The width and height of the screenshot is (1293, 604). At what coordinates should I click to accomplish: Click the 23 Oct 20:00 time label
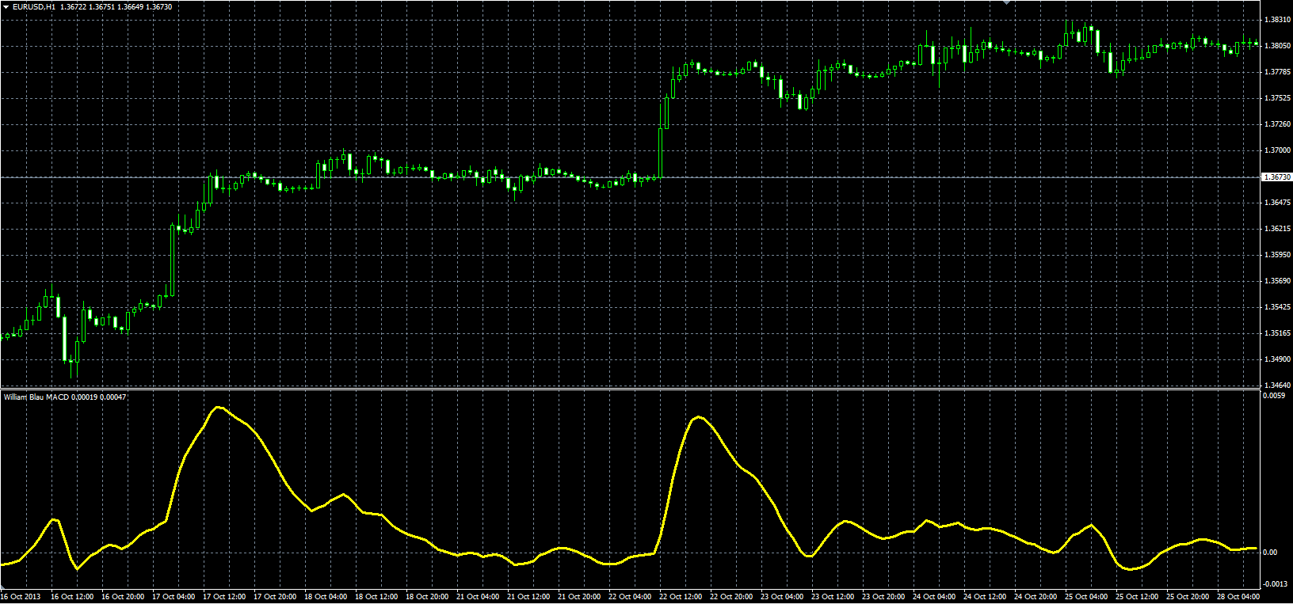(883, 597)
